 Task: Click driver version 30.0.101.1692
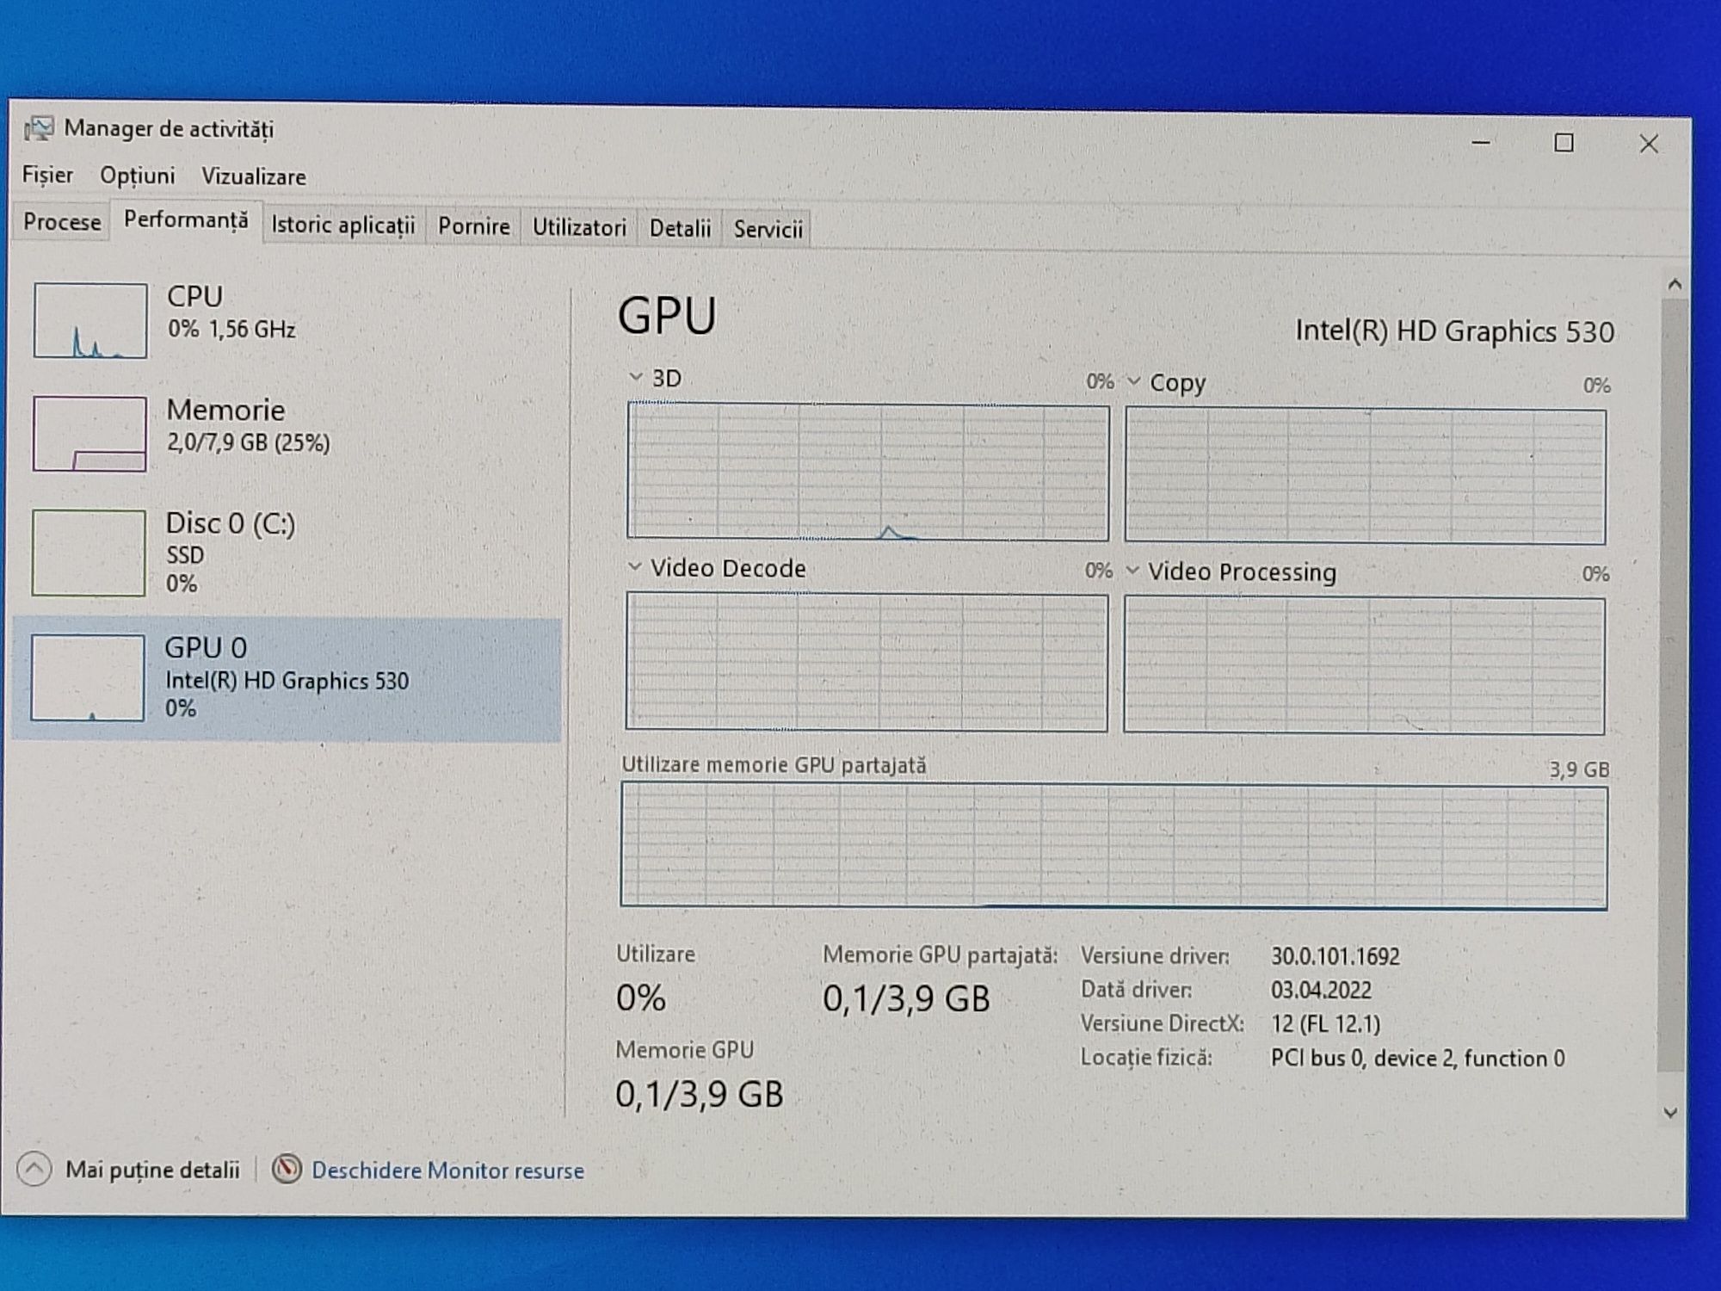point(1335,956)
